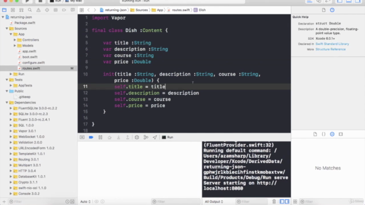The width and height of the screenshot is (365, 205).
Task: Add a new file with plus button
Action: pyautogui.click(x=4, y=202)
